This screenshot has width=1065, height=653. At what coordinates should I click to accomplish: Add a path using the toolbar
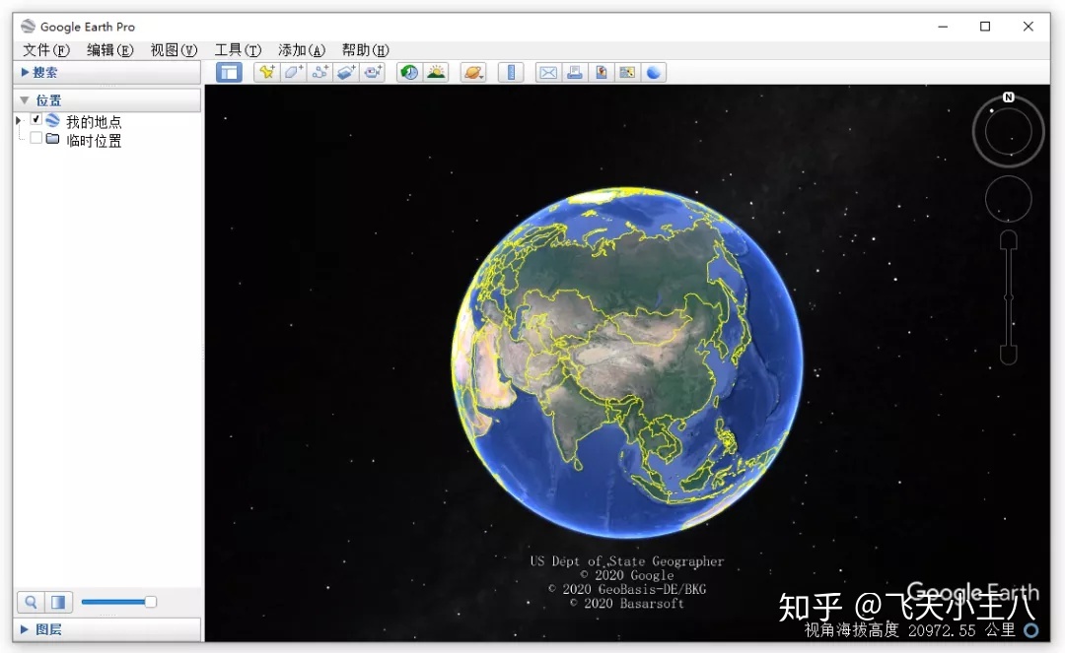(x=319, y=72)
